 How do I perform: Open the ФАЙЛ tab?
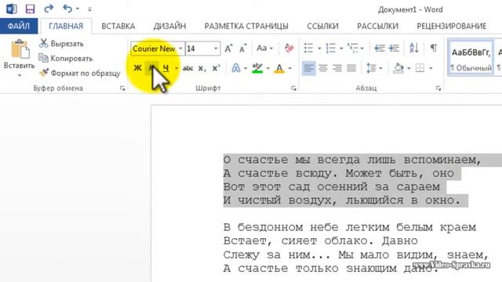pyautogui.click(x=19, y=26)
